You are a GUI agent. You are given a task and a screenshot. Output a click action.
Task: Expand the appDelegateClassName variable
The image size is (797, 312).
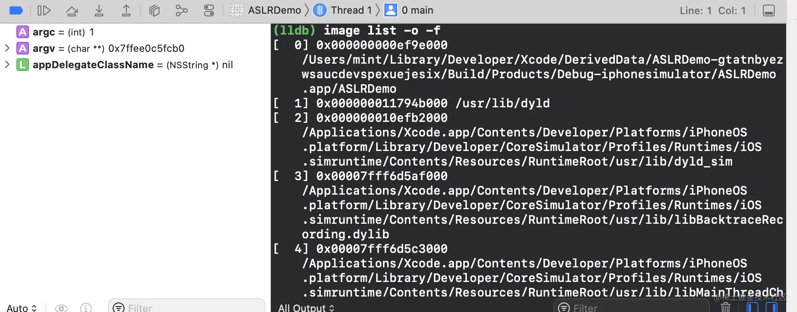coord(7,64)
